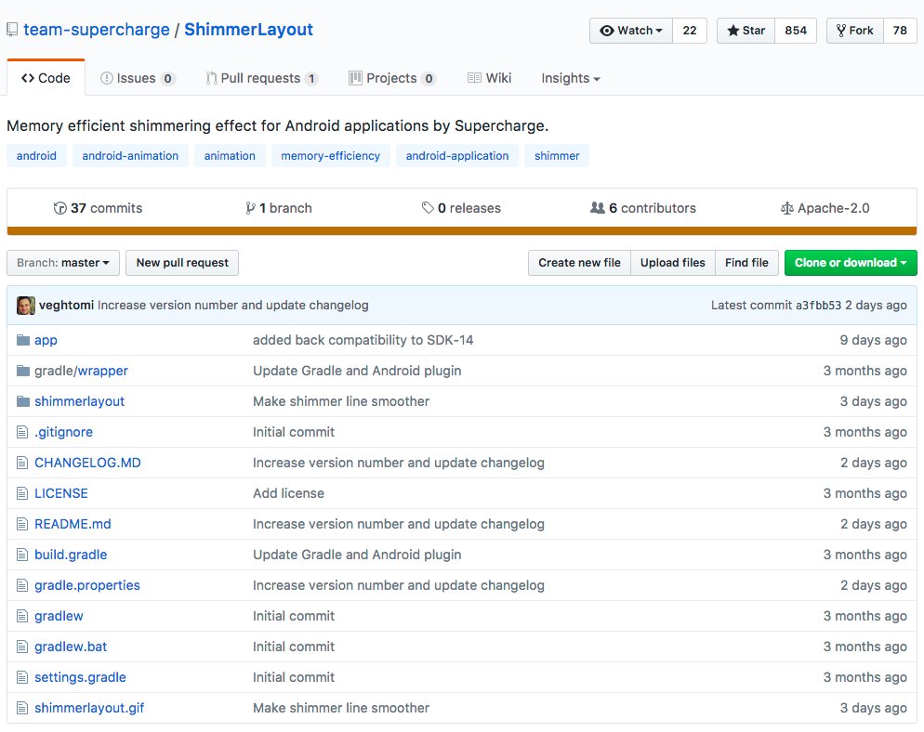Click the people icon next to 6 contributors

tap(598, 208)
